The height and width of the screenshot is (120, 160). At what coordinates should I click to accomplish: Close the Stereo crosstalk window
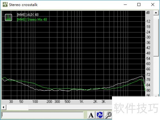153,4
